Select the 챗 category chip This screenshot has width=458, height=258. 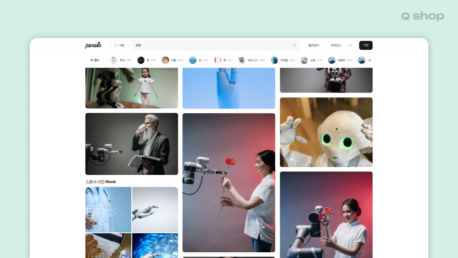point(224,60)
